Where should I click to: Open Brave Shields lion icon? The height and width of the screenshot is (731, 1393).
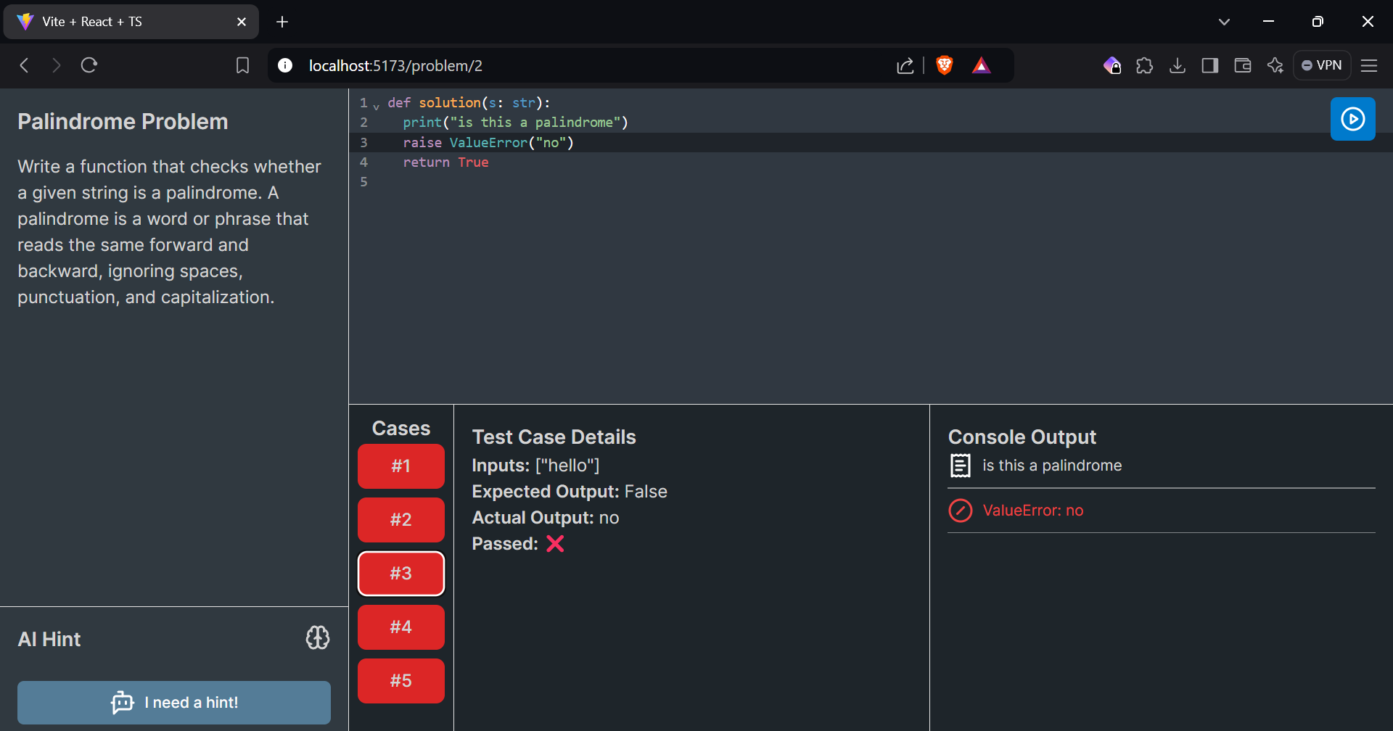[x=945, y=65]
